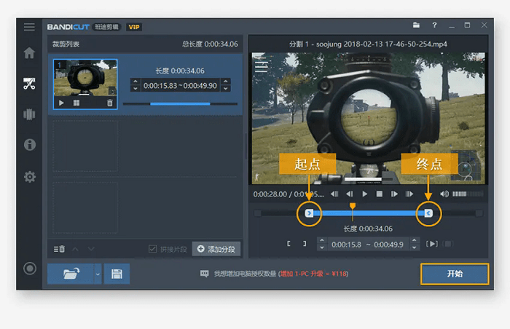
Task: Click the 长度 0:00:34.06 label below the timeline
Action: coord(368,229)
